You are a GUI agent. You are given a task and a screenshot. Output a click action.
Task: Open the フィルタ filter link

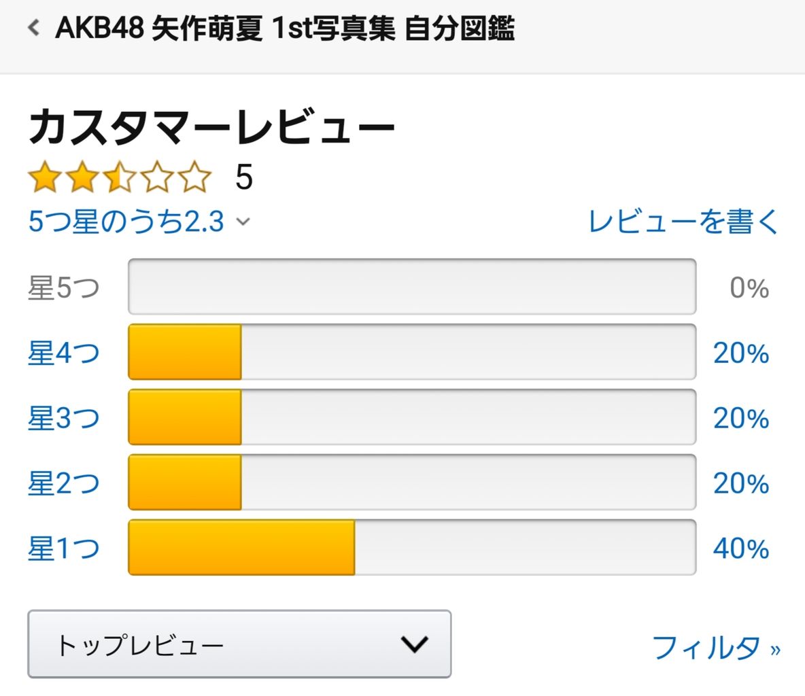tap(716, 647)
